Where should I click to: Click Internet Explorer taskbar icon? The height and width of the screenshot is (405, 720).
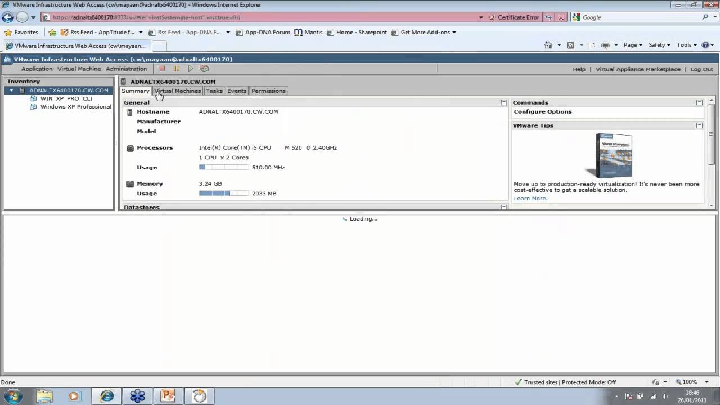(x=106, y=396)
